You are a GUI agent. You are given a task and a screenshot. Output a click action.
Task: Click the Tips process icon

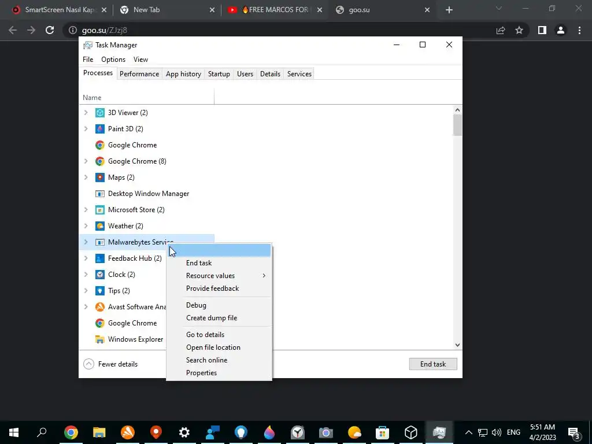99,291
